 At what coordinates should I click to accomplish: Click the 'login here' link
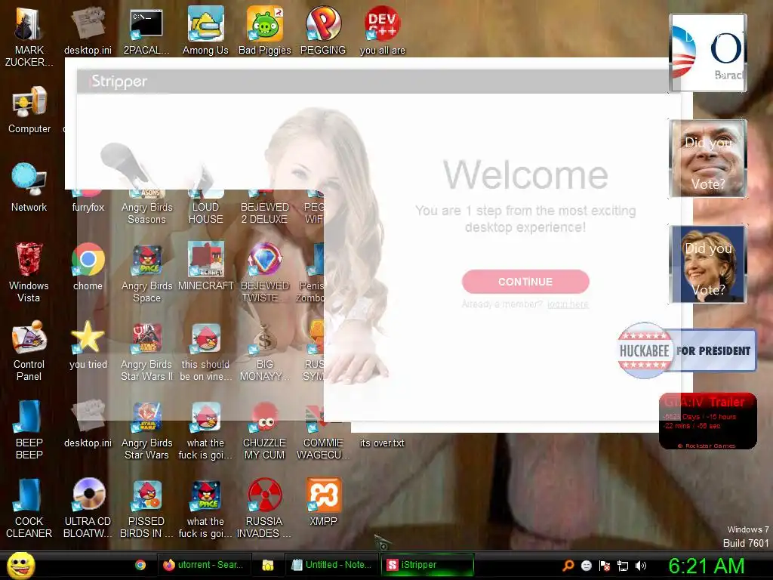click(x=568, y=304)
